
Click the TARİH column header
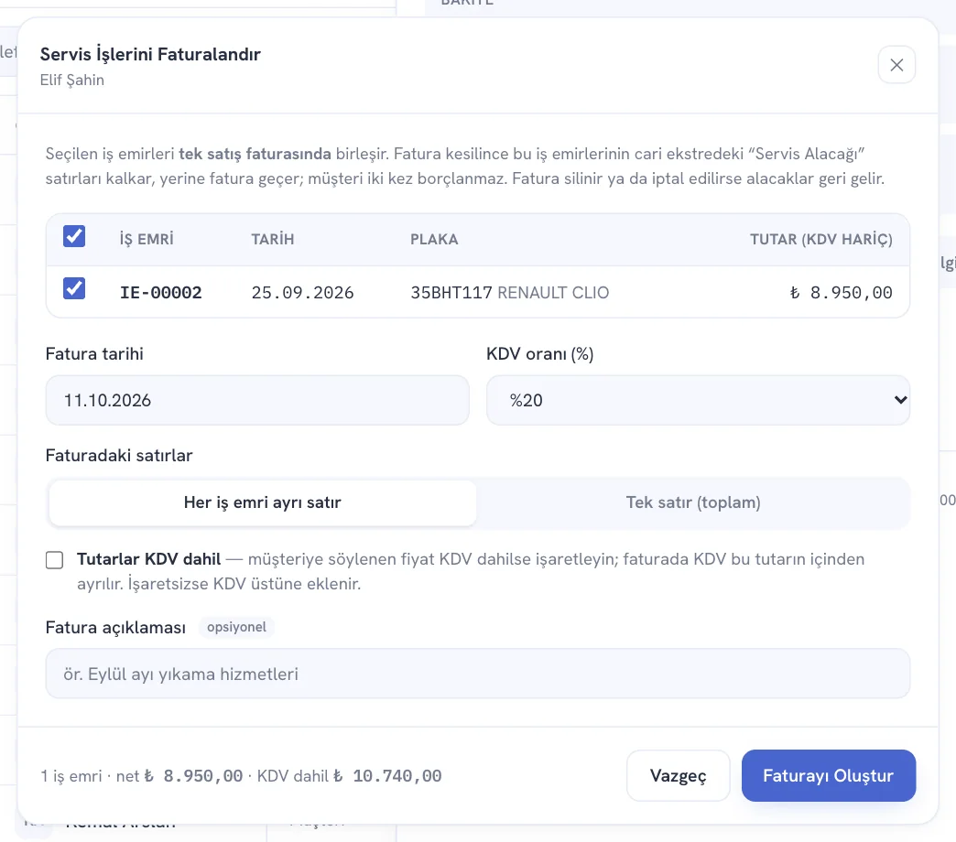[273, 240]
